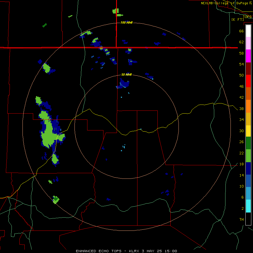Click the "50" value on the color scale

coord(241,75)
